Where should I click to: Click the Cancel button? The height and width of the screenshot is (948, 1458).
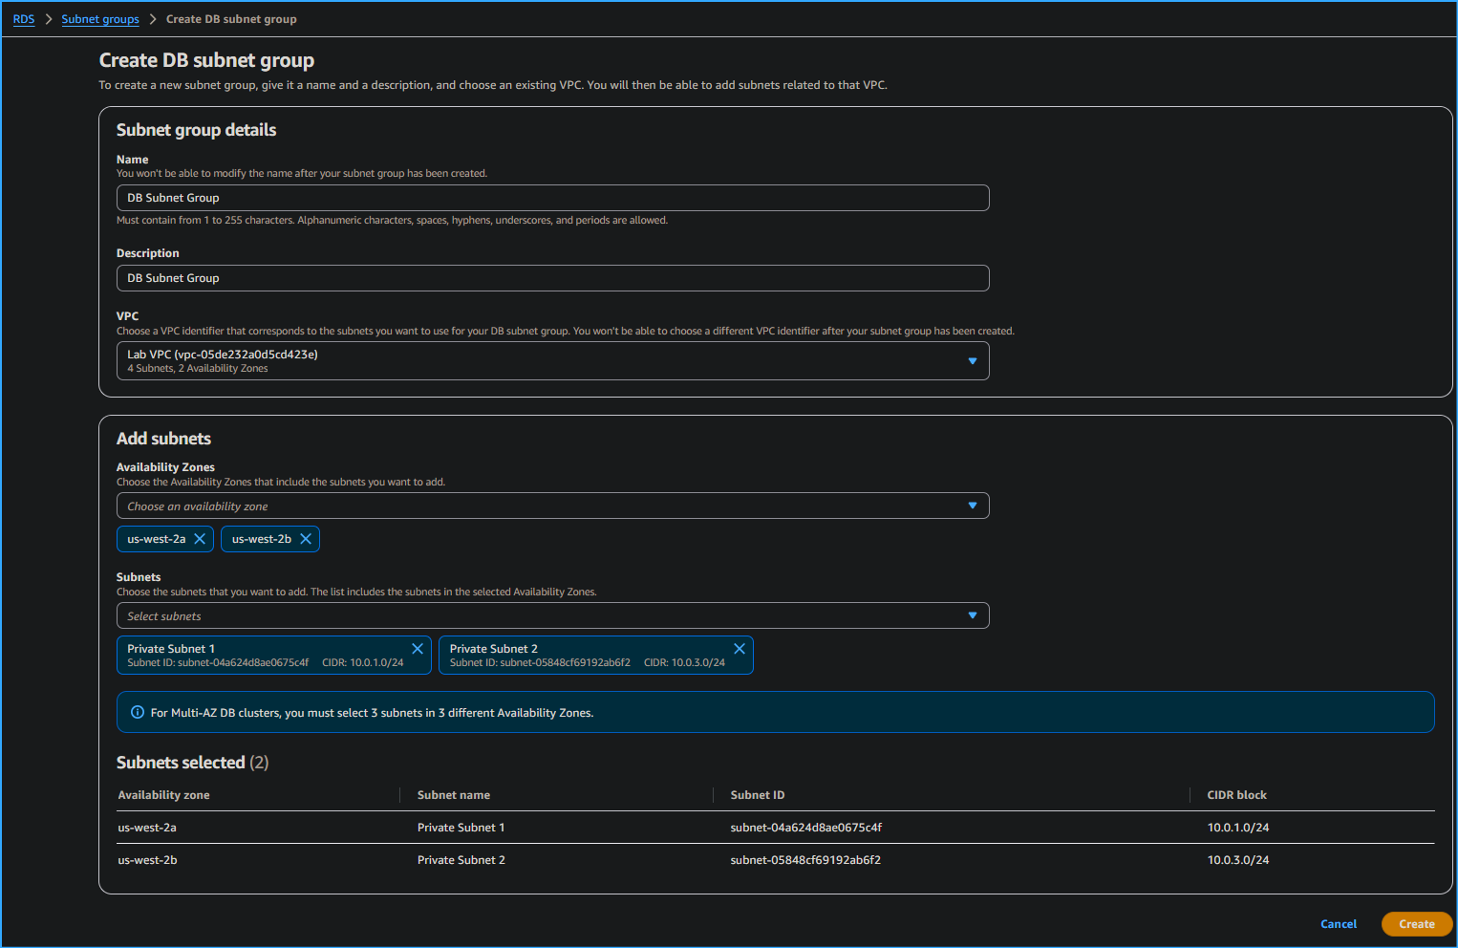pyautogui.click(x=1338, y=924)
